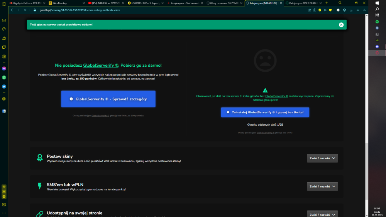
Task: Open the ad blocker shield icon
Action: coord(320,10)
